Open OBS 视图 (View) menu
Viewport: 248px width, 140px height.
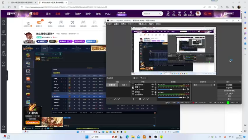[x=123, y=24]
